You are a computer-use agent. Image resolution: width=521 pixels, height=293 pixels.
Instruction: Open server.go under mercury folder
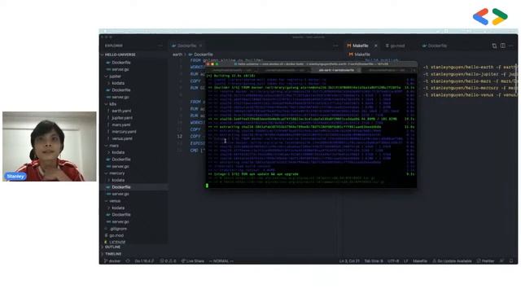120,194
